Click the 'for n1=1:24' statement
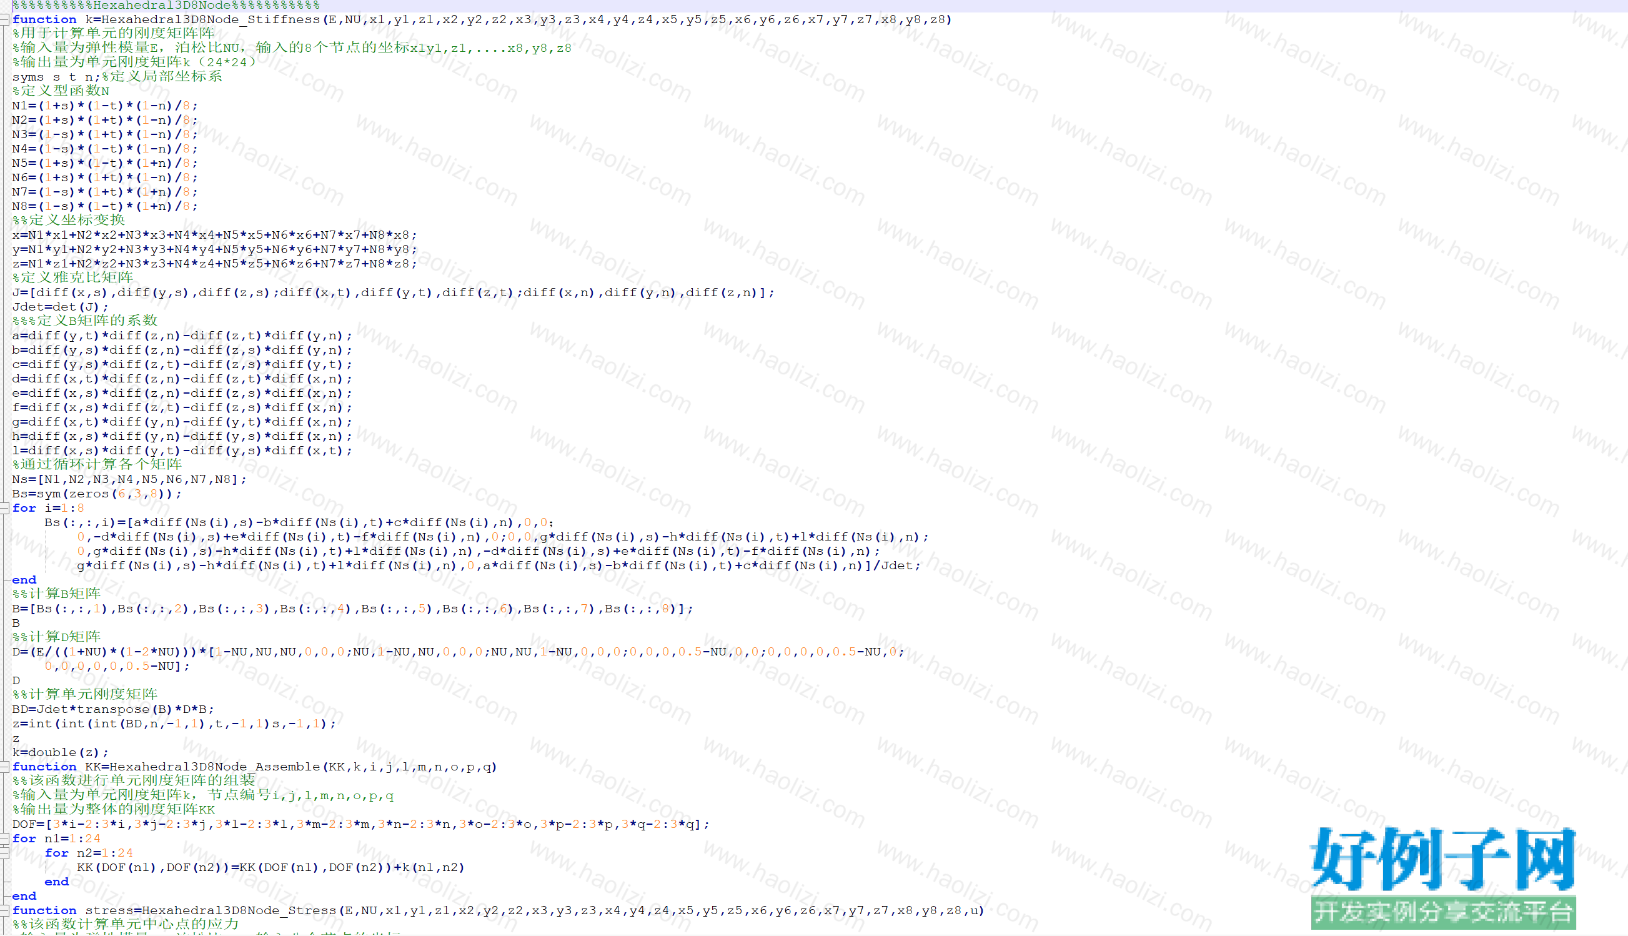1628x936 pixels. pos(57,839)
